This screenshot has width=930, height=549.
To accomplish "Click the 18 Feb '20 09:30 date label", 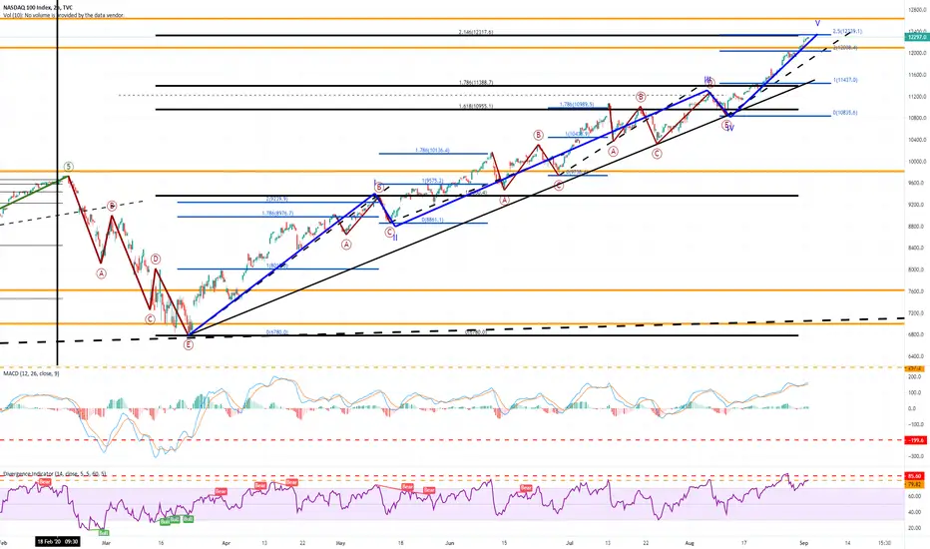I will click(x=58, y=542).
